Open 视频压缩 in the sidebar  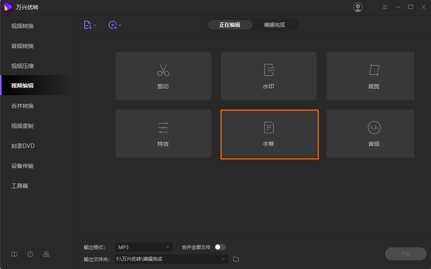37,66
